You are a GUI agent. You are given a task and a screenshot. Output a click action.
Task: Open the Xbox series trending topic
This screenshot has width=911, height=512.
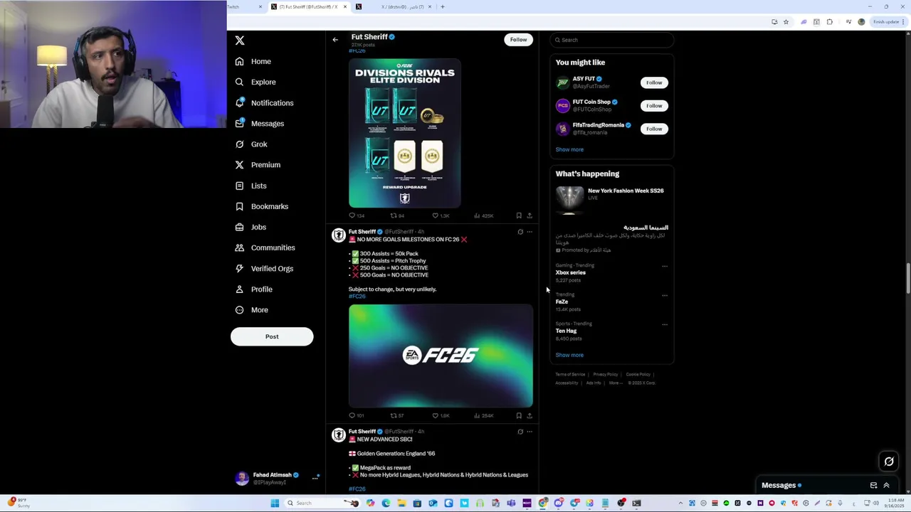tap(571, 272)
